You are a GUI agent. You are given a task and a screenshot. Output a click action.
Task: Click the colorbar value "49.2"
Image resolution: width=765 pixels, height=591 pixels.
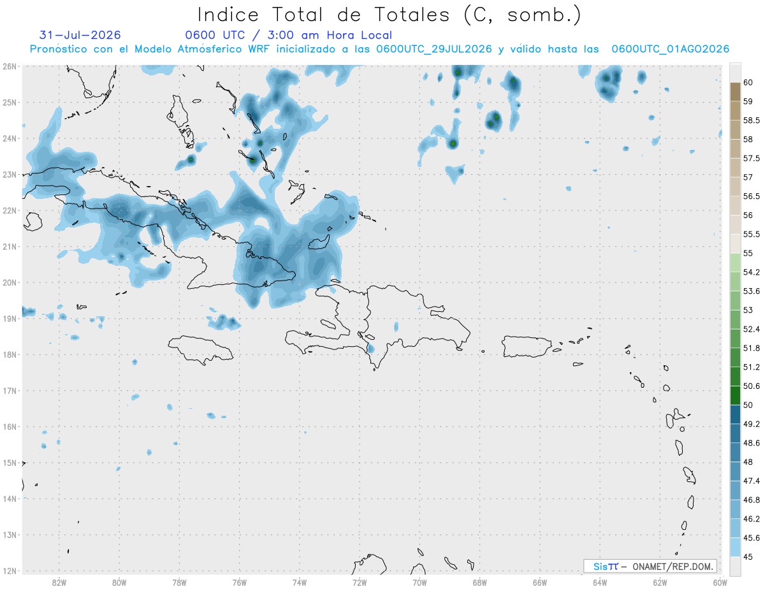click(x=752, y=424)
